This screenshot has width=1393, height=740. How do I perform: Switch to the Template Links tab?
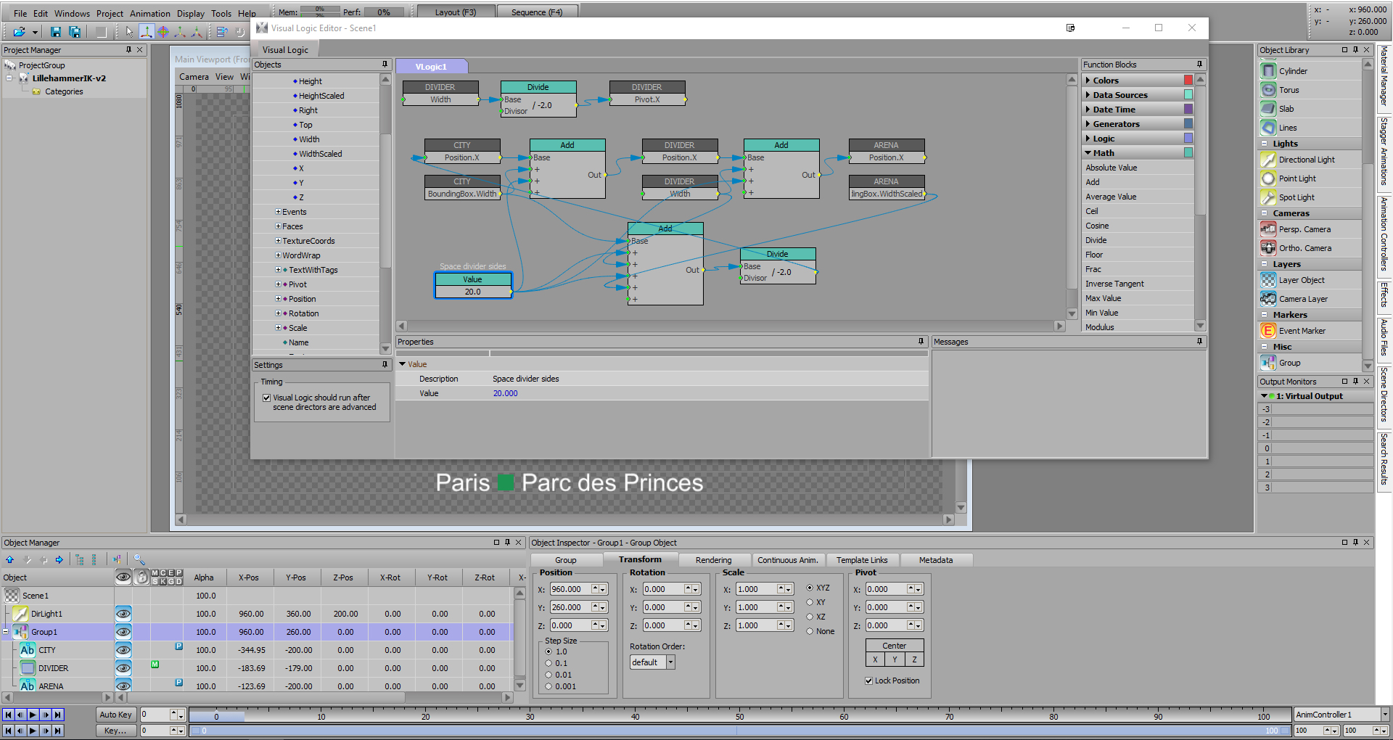point(861,560)
